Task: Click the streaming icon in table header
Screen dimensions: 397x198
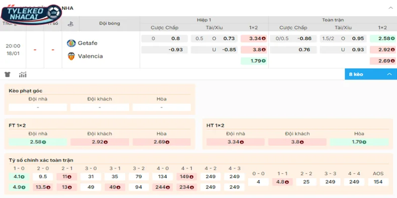Action: pos(70,23)
